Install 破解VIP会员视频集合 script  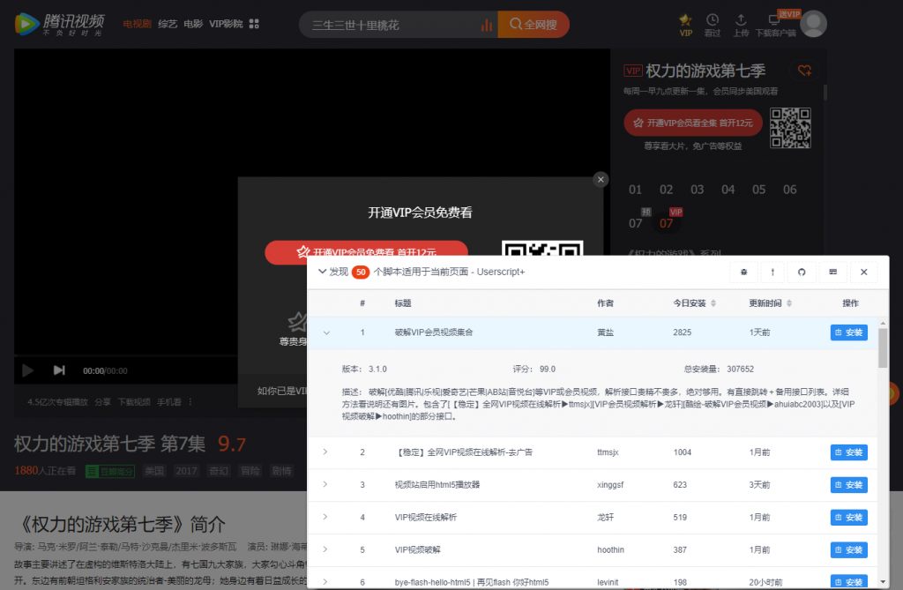coord(849,332)
